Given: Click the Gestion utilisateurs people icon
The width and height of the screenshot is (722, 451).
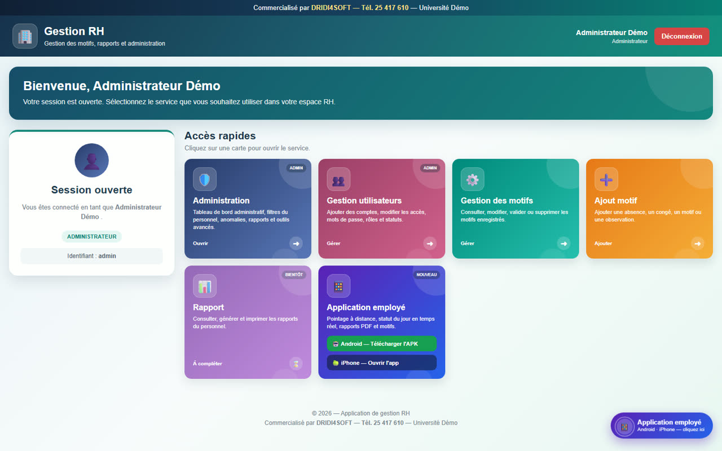Looking at the screenshot, I should tap(338, 179).
